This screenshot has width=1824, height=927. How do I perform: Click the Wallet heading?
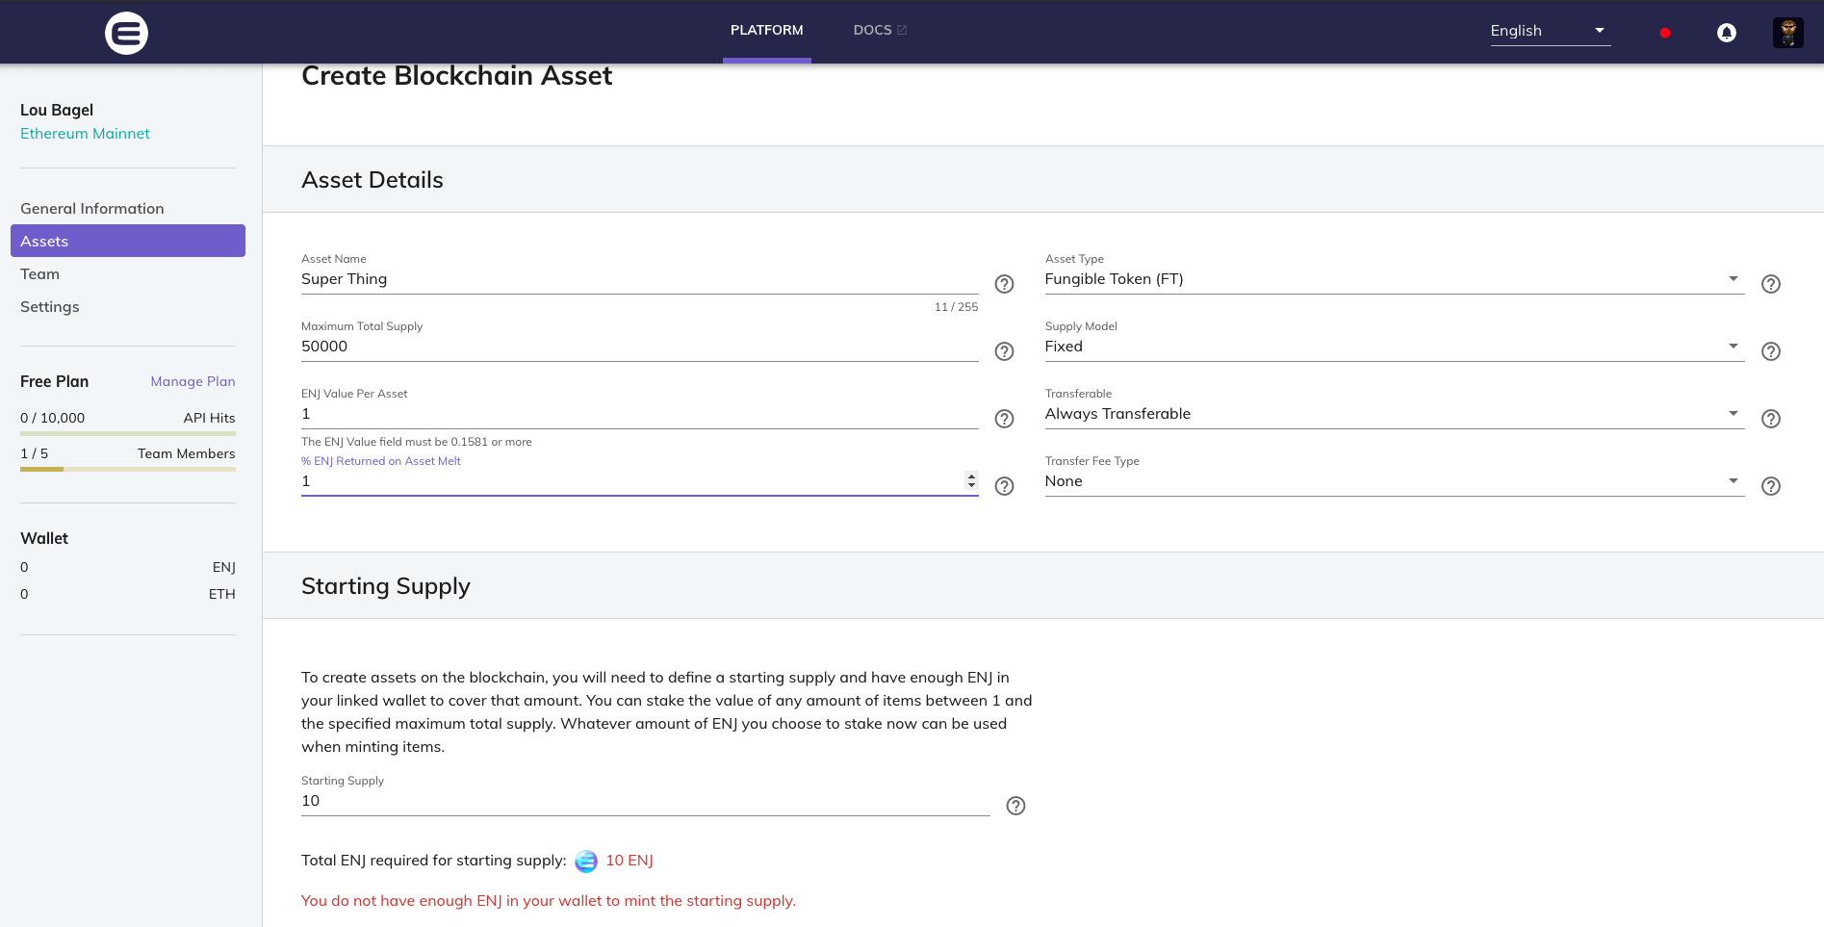(44, 538)
